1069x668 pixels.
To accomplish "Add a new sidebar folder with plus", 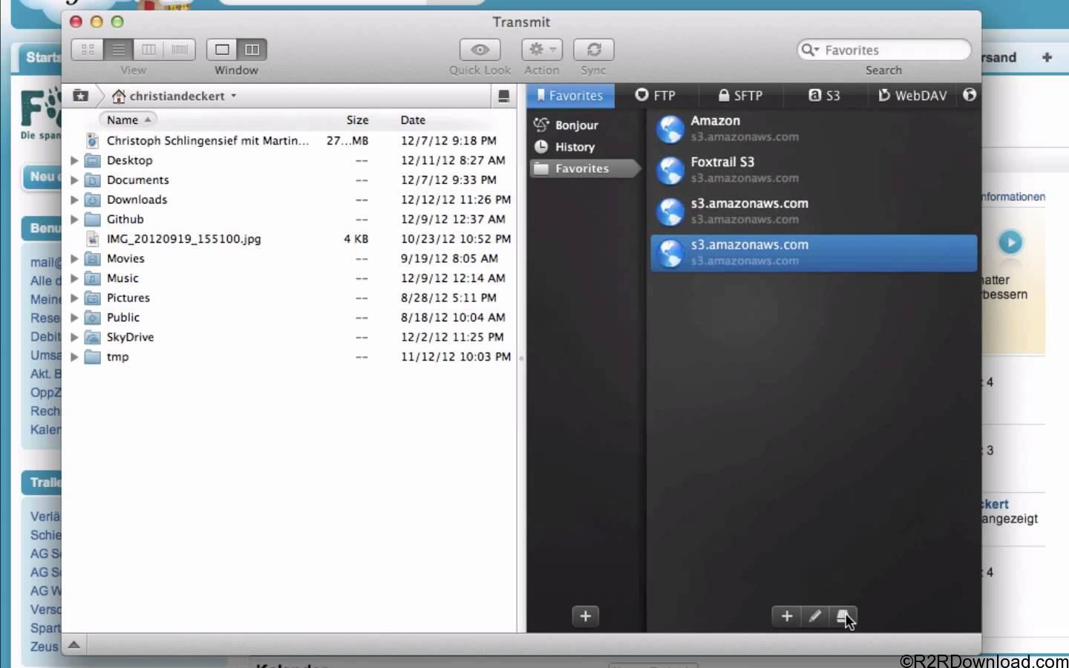I will [x=585, y=616].
